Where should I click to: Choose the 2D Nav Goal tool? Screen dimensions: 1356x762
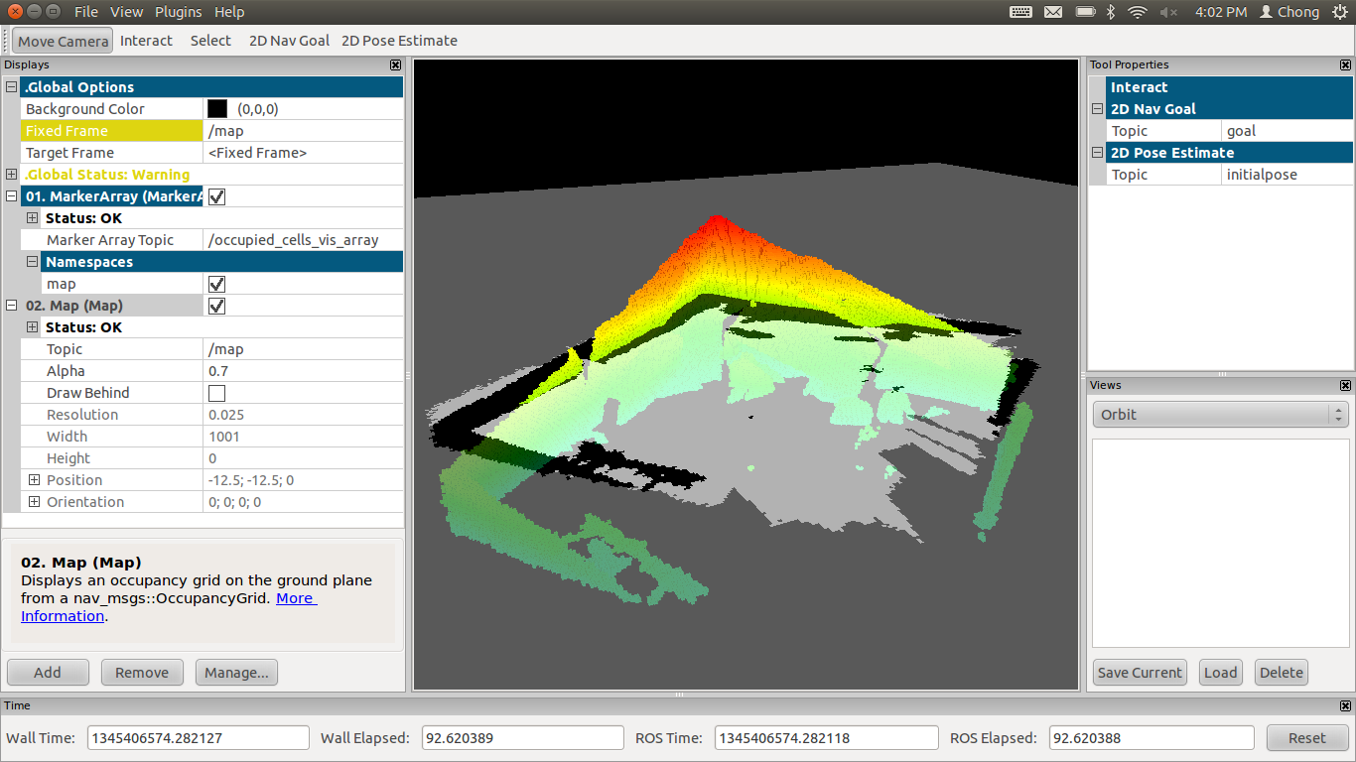289,41
